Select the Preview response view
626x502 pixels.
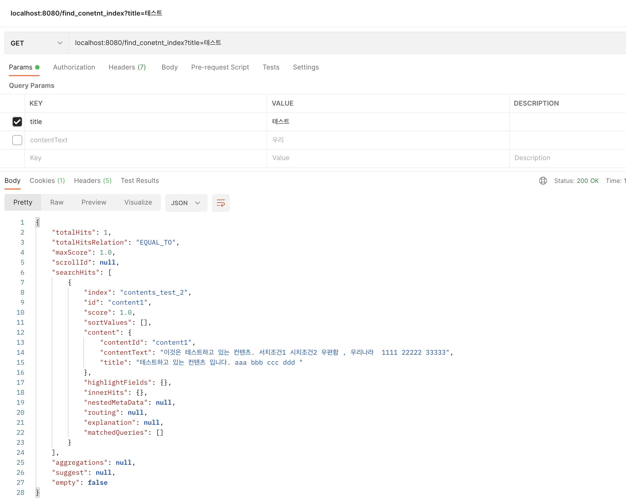pos(94,202)
